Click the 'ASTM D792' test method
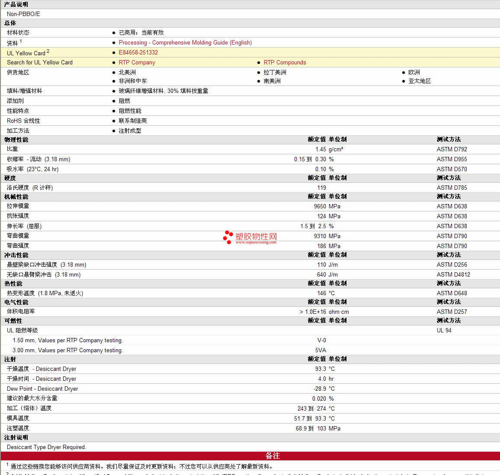This screenshot has height=475, width=500. pyautogui.click(x=452, y=149)
